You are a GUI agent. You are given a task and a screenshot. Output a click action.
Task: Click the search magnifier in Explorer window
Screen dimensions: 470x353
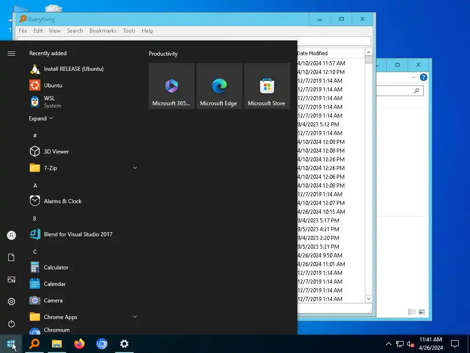pos(416,91)
